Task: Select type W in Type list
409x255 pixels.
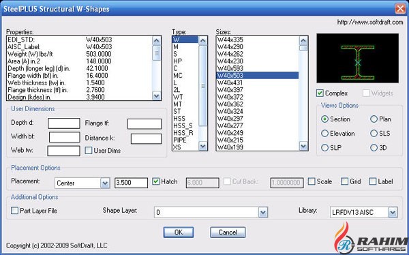Action: pyautogui.click(x=185, y=40)
